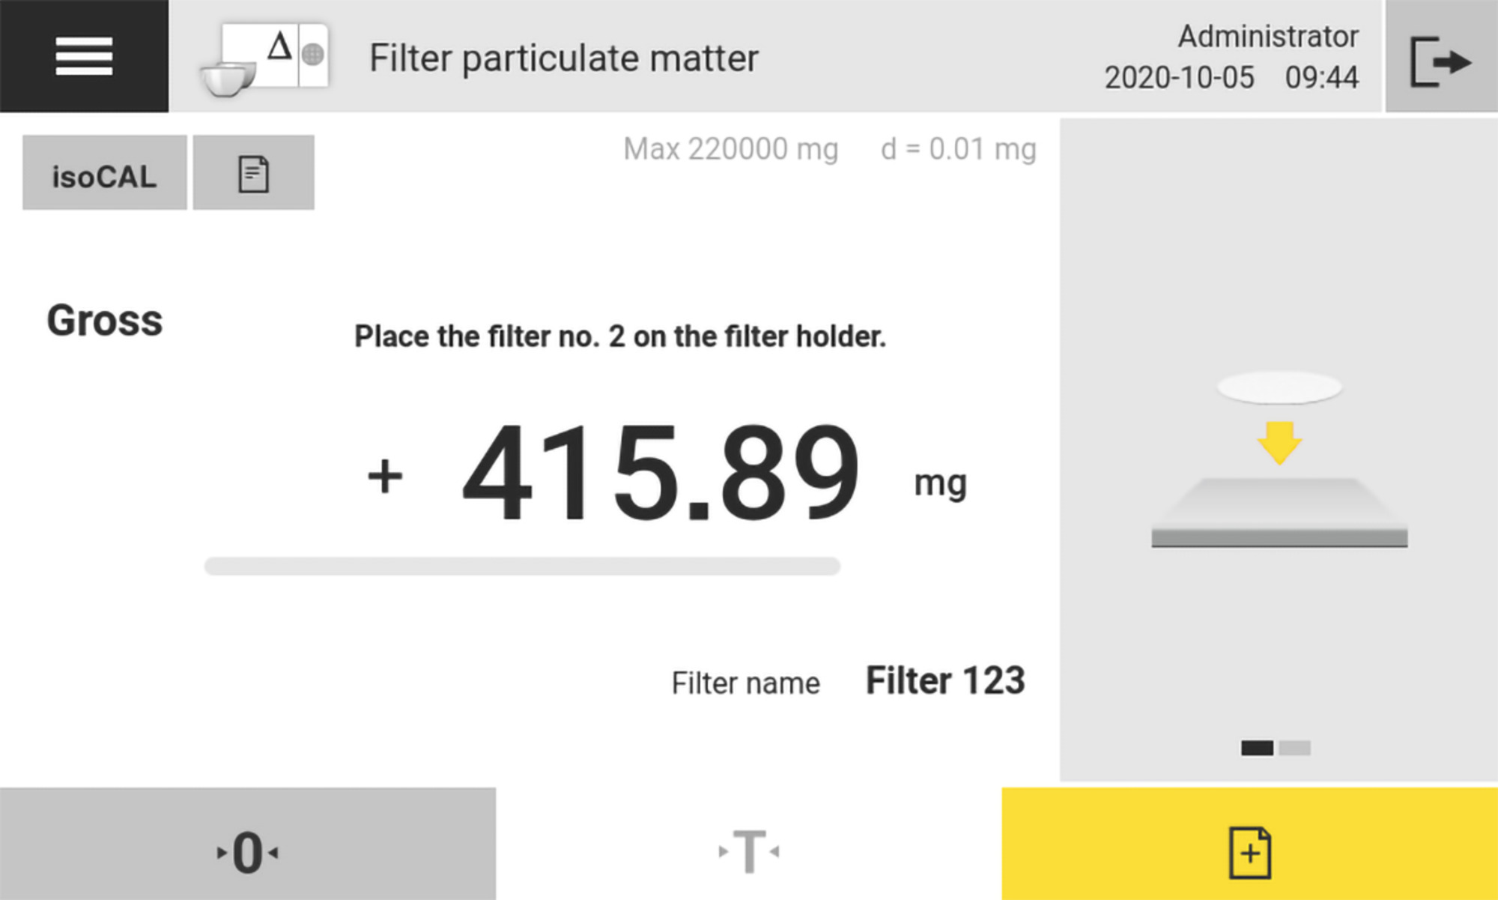
Task: Switch to second info page indicator
Action: tap(1295, 748)
